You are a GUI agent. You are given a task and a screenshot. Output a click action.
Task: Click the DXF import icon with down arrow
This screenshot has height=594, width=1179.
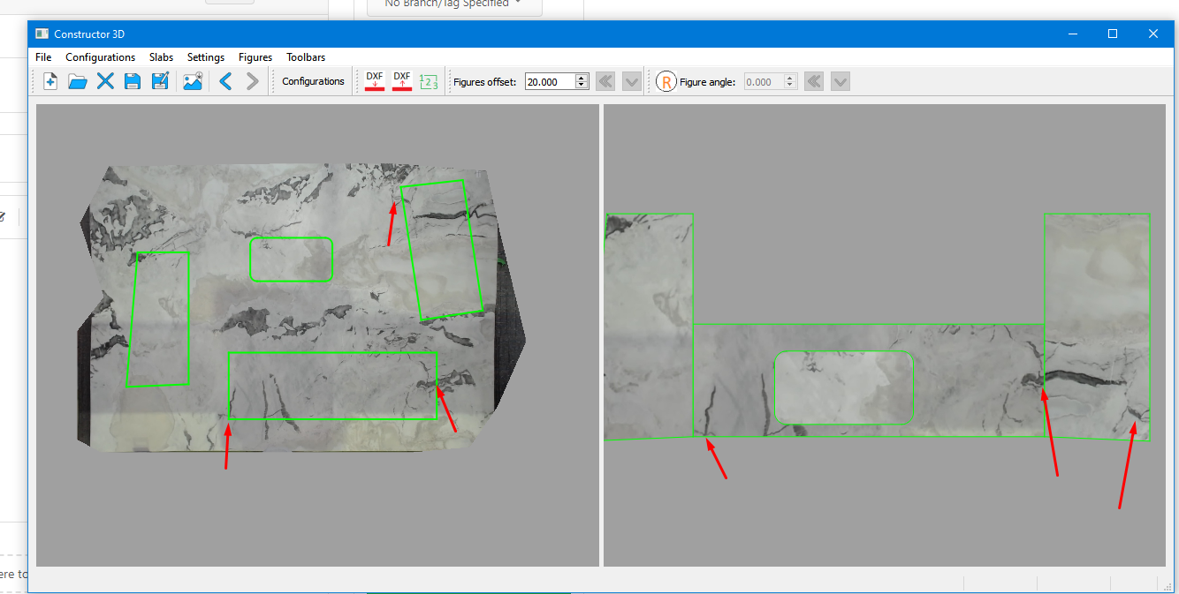click(375, 81)
